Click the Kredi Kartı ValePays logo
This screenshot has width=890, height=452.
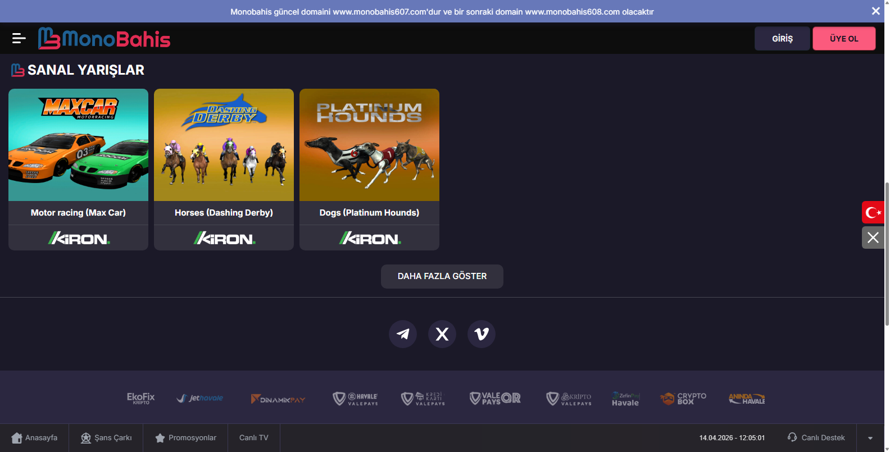click(423, 399)
